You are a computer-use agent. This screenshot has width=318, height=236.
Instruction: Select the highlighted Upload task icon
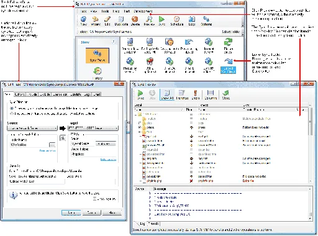click(x=228, y=66)
